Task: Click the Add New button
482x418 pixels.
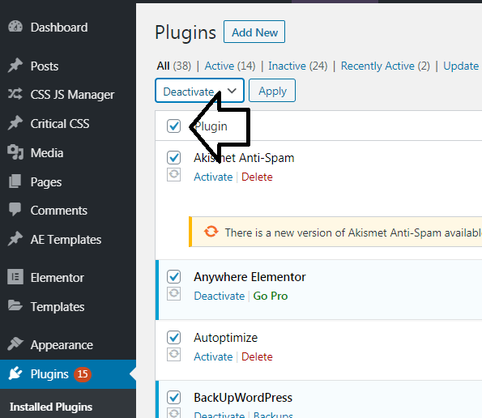Action: 254,32
